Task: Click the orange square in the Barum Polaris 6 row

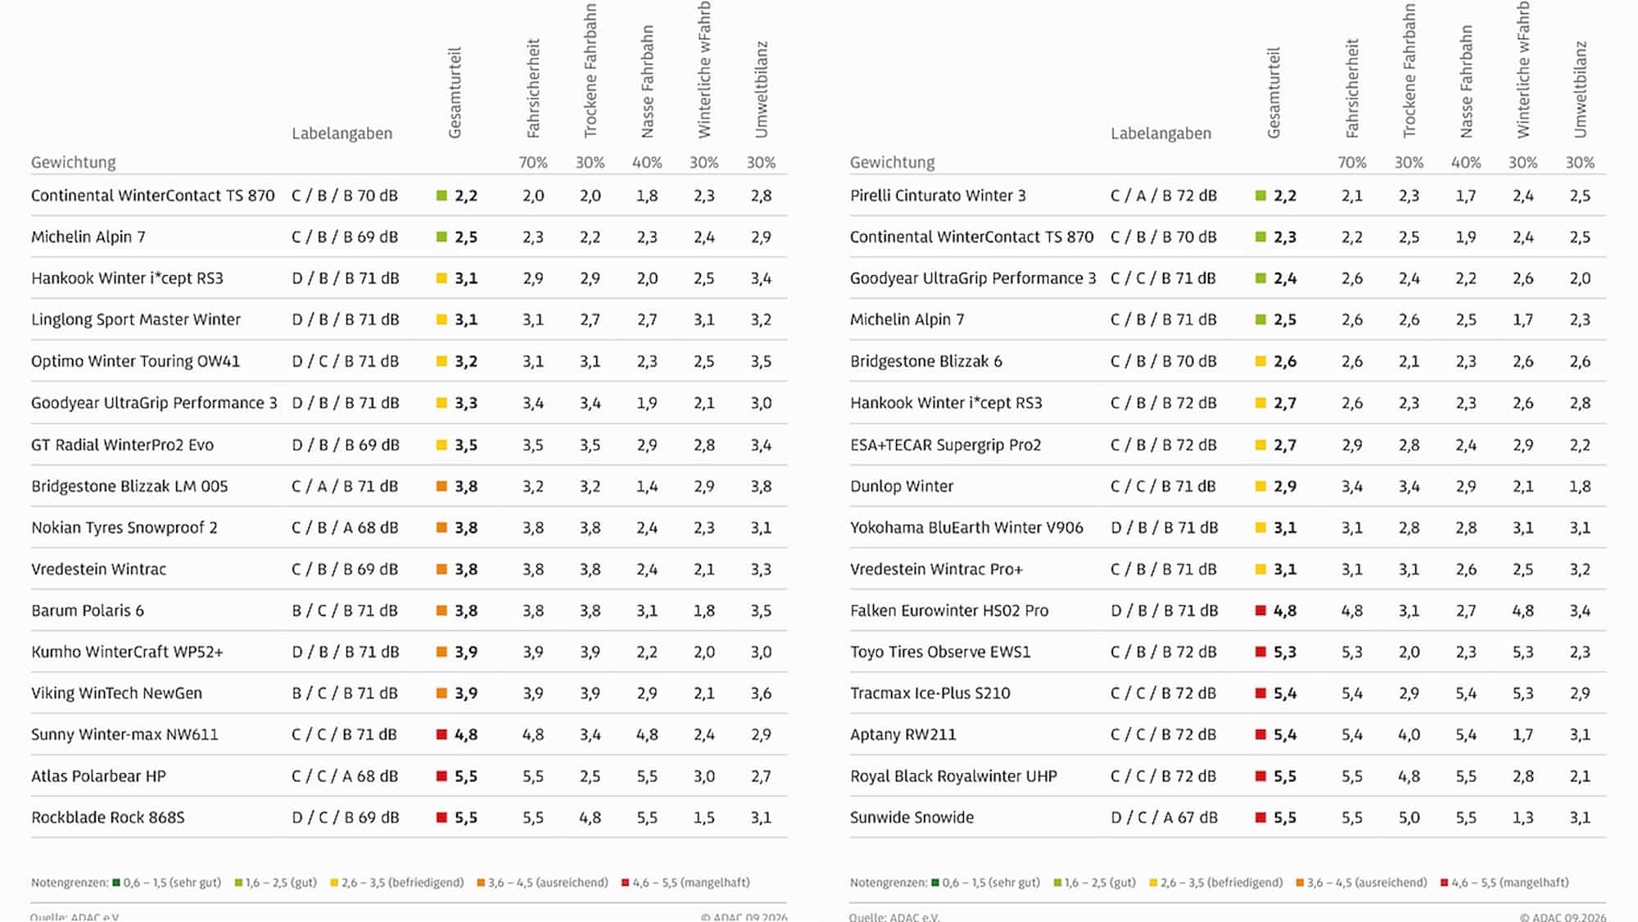Action: [441, 610]
